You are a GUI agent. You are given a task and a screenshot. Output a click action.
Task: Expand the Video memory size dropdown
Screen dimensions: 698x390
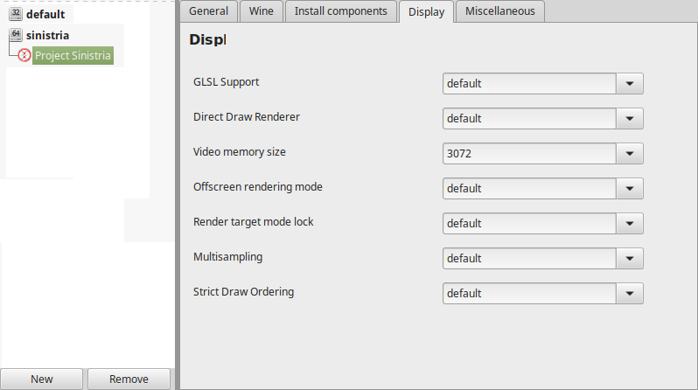[x=542, y=154]
